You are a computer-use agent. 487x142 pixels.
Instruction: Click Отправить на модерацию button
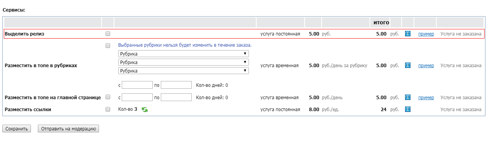[x=68, y=129]
